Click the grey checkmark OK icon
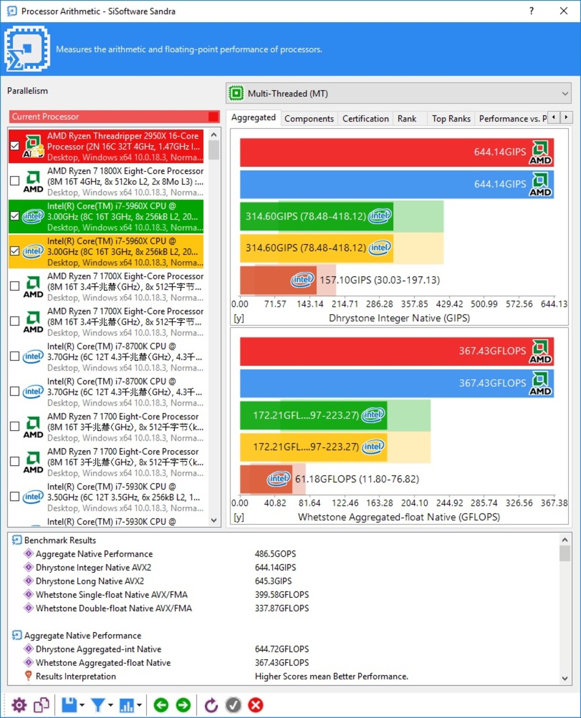 [233, 705]
